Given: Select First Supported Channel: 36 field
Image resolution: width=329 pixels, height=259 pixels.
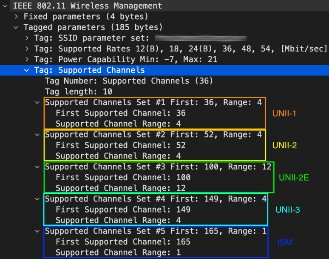Looking at the screenshot, I should point(120,113).
